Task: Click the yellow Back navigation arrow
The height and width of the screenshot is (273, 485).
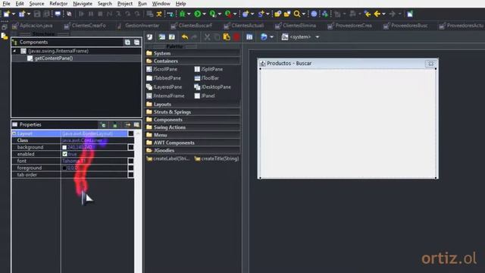Action: click(377, 14)
